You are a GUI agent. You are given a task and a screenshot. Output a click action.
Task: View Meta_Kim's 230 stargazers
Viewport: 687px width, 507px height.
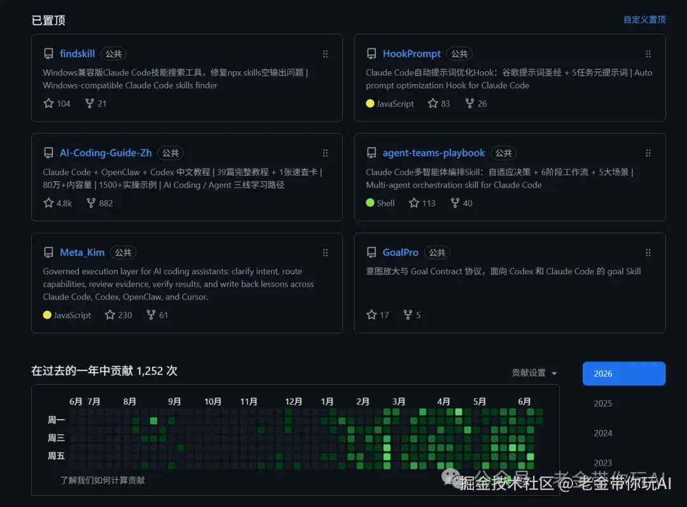(x=118, y=315)
